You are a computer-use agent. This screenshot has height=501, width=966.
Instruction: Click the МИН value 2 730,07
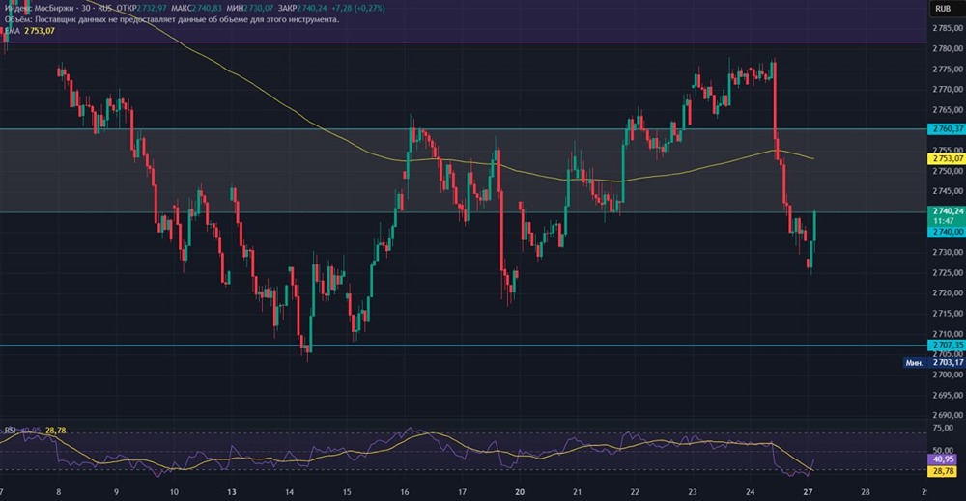point(258,8)
